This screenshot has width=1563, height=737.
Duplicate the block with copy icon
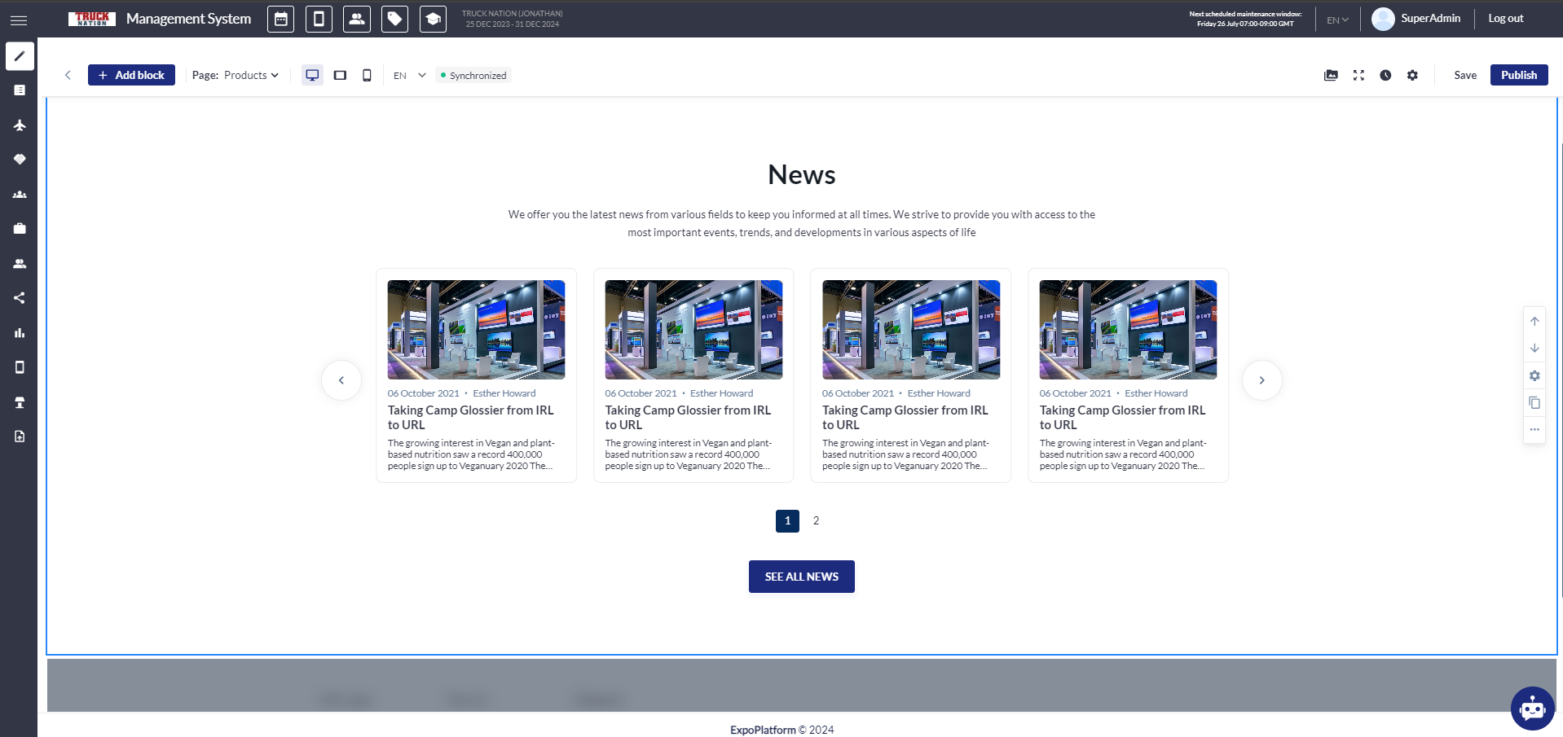point(1534,402)
